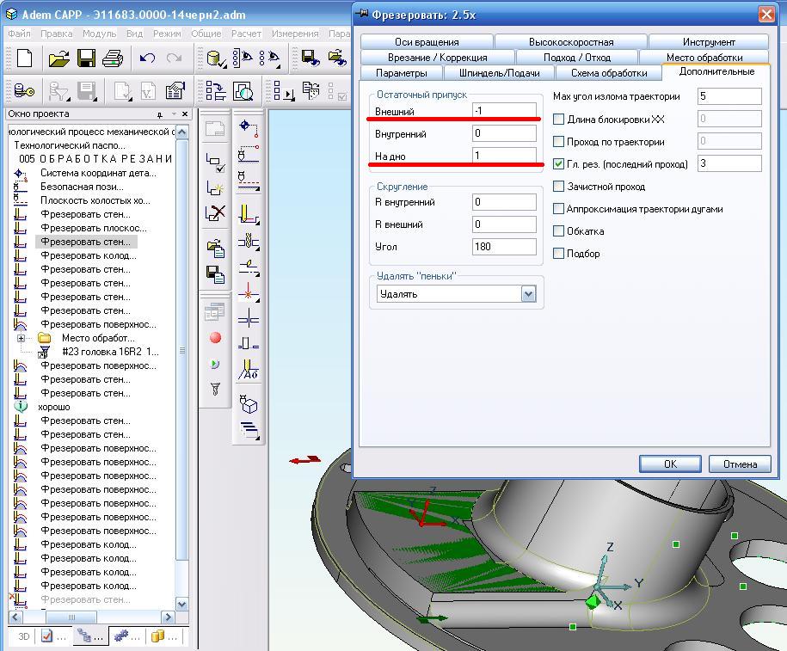
Task: Click the key icon in second toolbar row
Action: [24, 91]
